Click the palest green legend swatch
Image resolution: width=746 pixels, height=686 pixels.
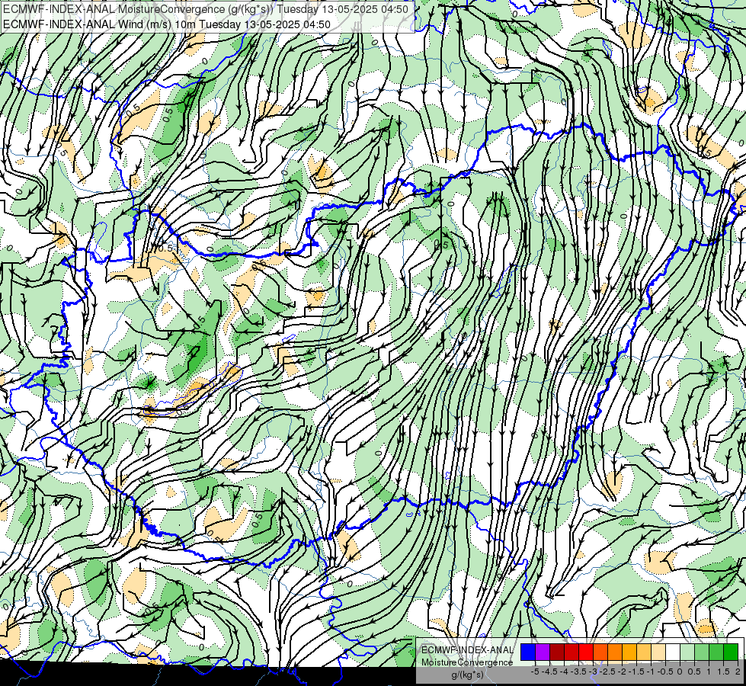(687, 652)
